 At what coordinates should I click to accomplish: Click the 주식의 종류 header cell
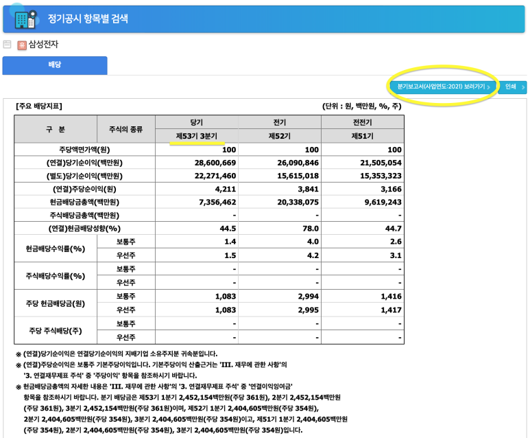125,129
